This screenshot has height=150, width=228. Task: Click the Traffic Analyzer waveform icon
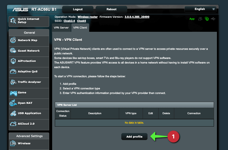pos(13,82)
